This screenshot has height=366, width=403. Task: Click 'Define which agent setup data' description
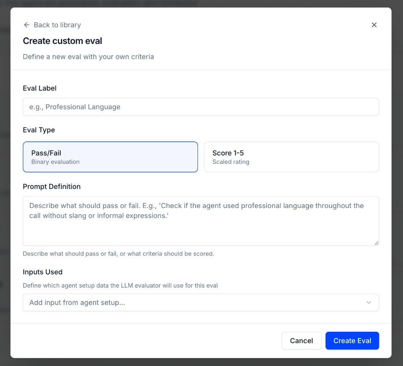(x=120, y=286)
